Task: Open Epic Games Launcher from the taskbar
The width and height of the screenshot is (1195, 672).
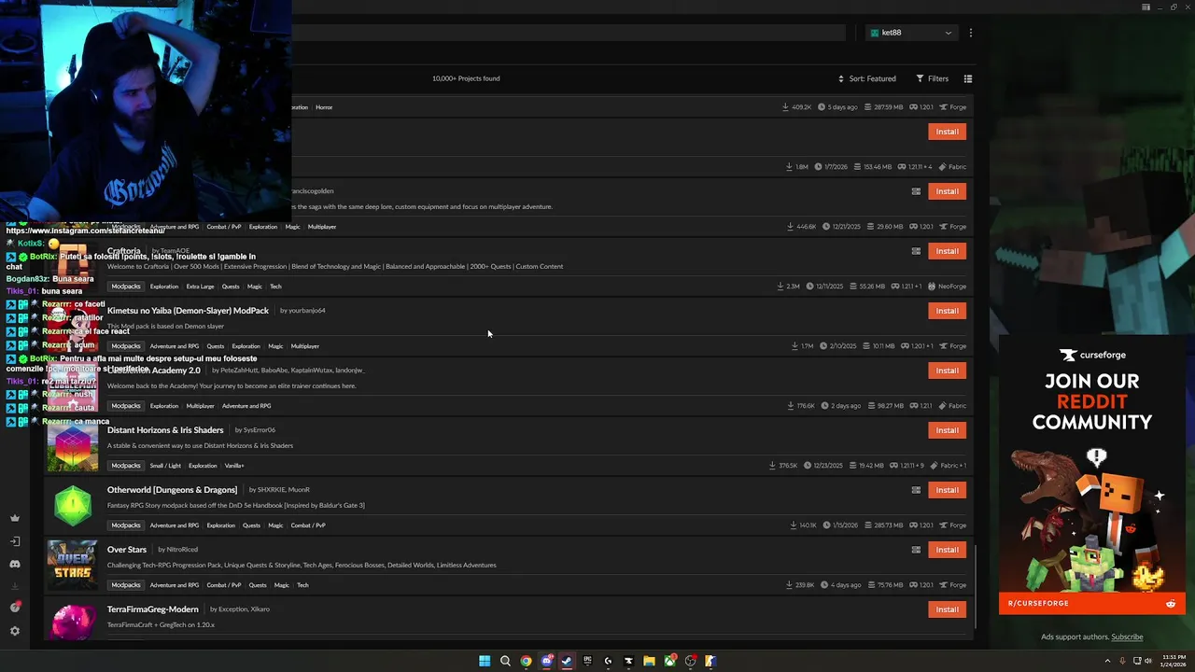Action: click(x=587, y=661)
